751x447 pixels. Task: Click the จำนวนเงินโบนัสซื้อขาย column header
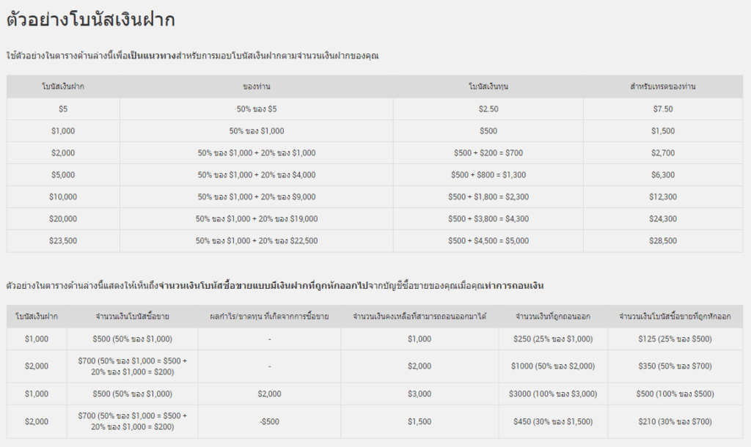point(132,317)
